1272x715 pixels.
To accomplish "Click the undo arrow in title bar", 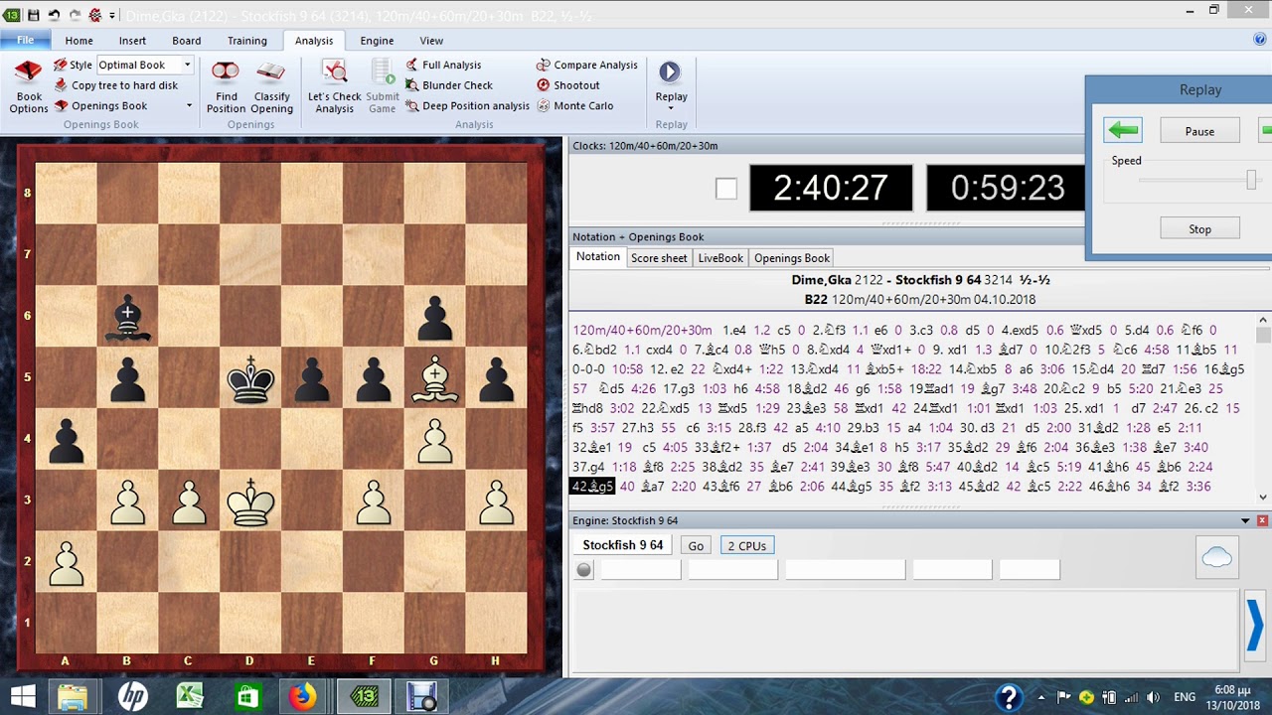I will pyautogui.click(x=54, y=15).
